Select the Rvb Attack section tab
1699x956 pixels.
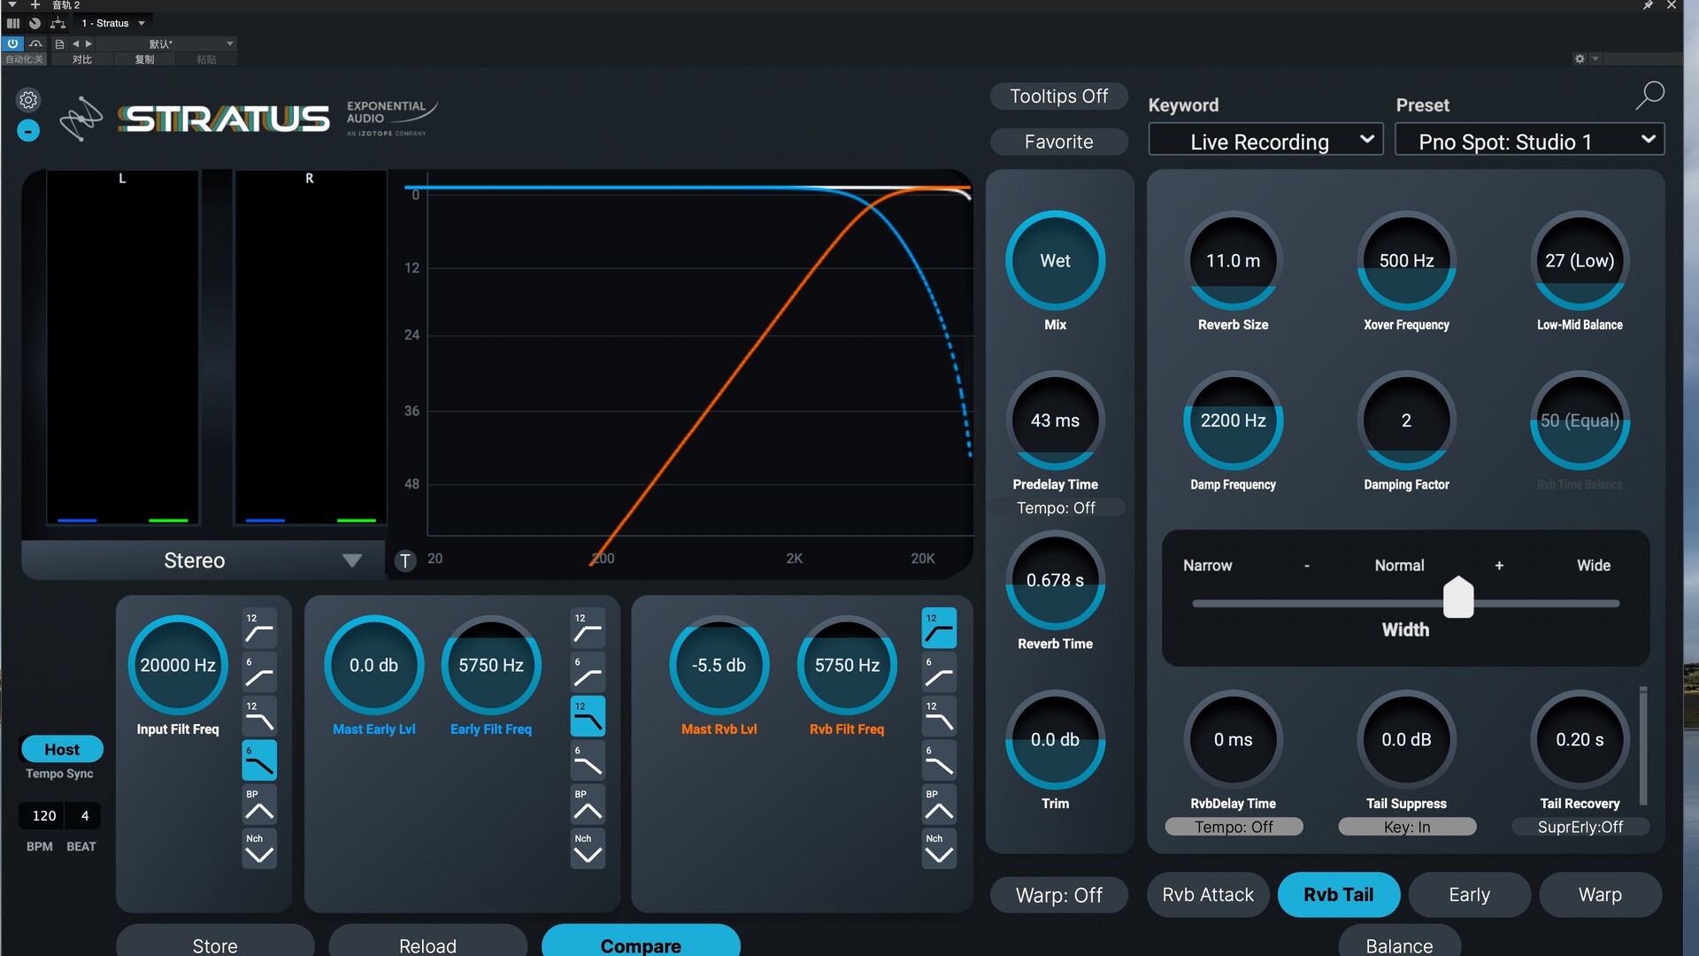tap(1208, 895)
